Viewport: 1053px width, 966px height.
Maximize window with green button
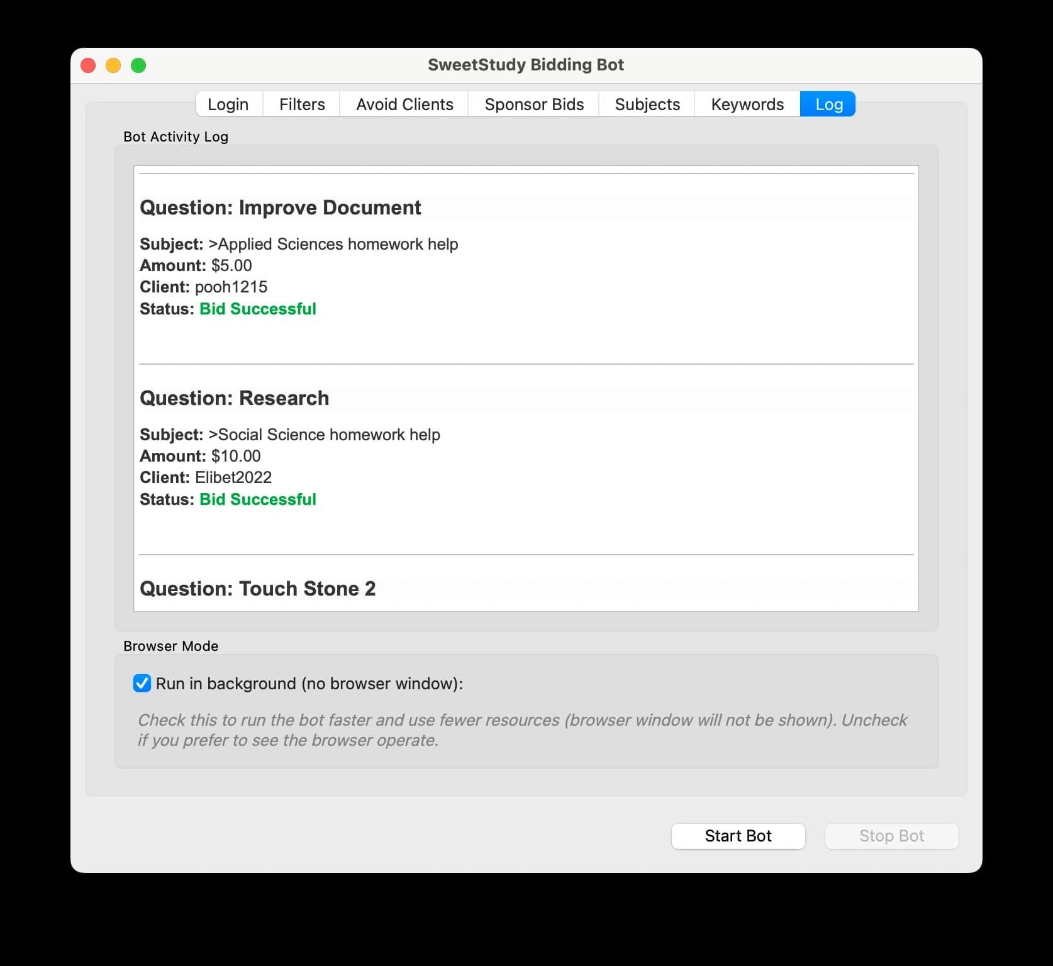coord(138,65)
